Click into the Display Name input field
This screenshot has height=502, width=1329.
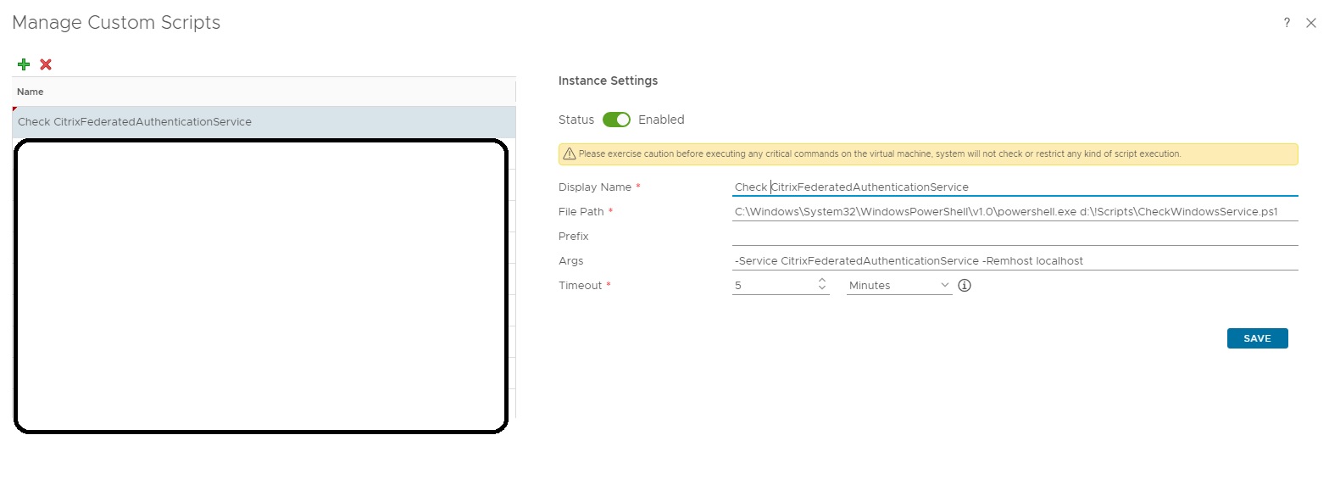(1014, 187)
